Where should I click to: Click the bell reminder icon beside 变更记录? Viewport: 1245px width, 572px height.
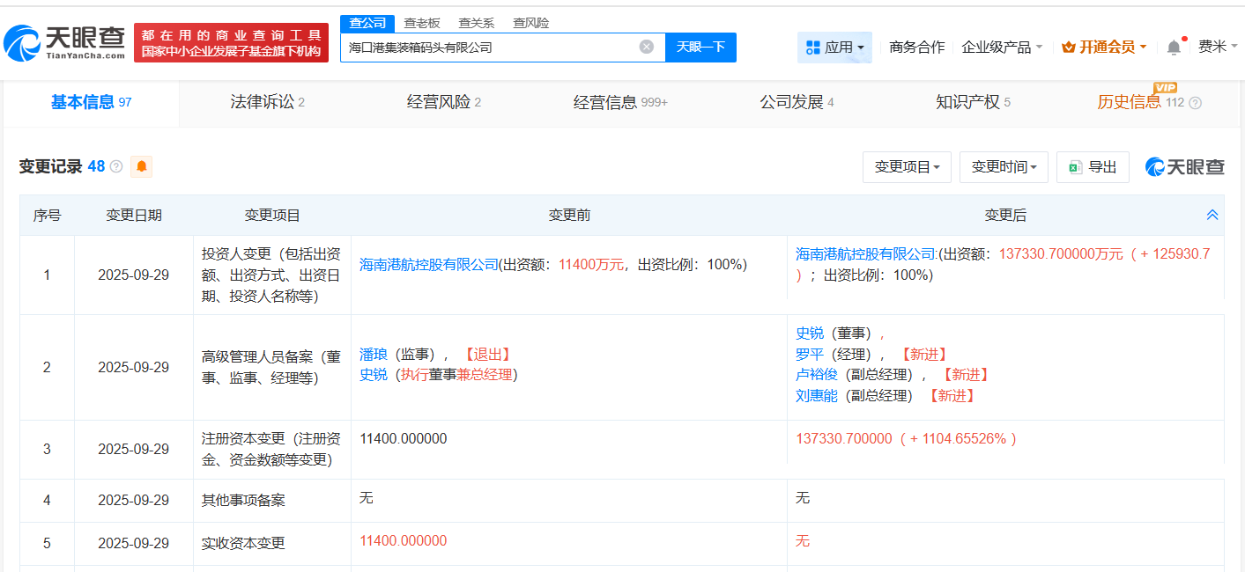[x=141, y=166]
